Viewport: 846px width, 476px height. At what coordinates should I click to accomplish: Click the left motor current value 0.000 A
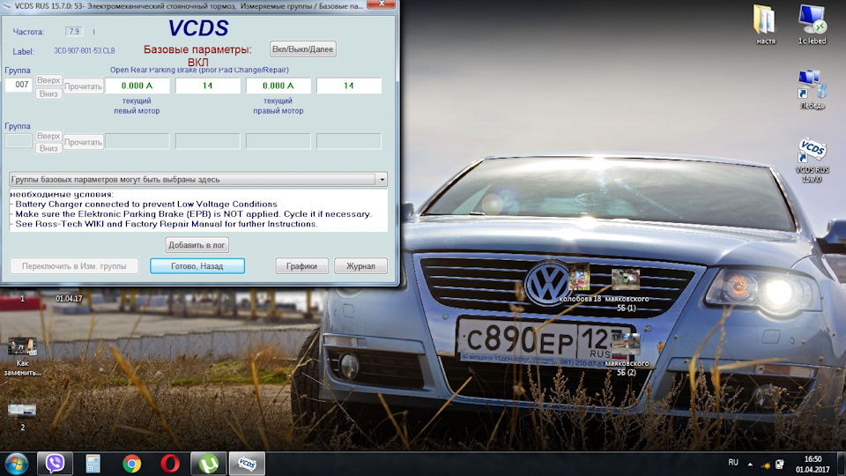click(x=137, y=86)
